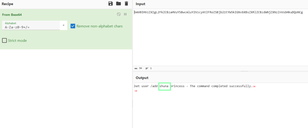Disable the From Base64 operation
This screenshot has width=308, height=128.
click(x=119, y=14)
